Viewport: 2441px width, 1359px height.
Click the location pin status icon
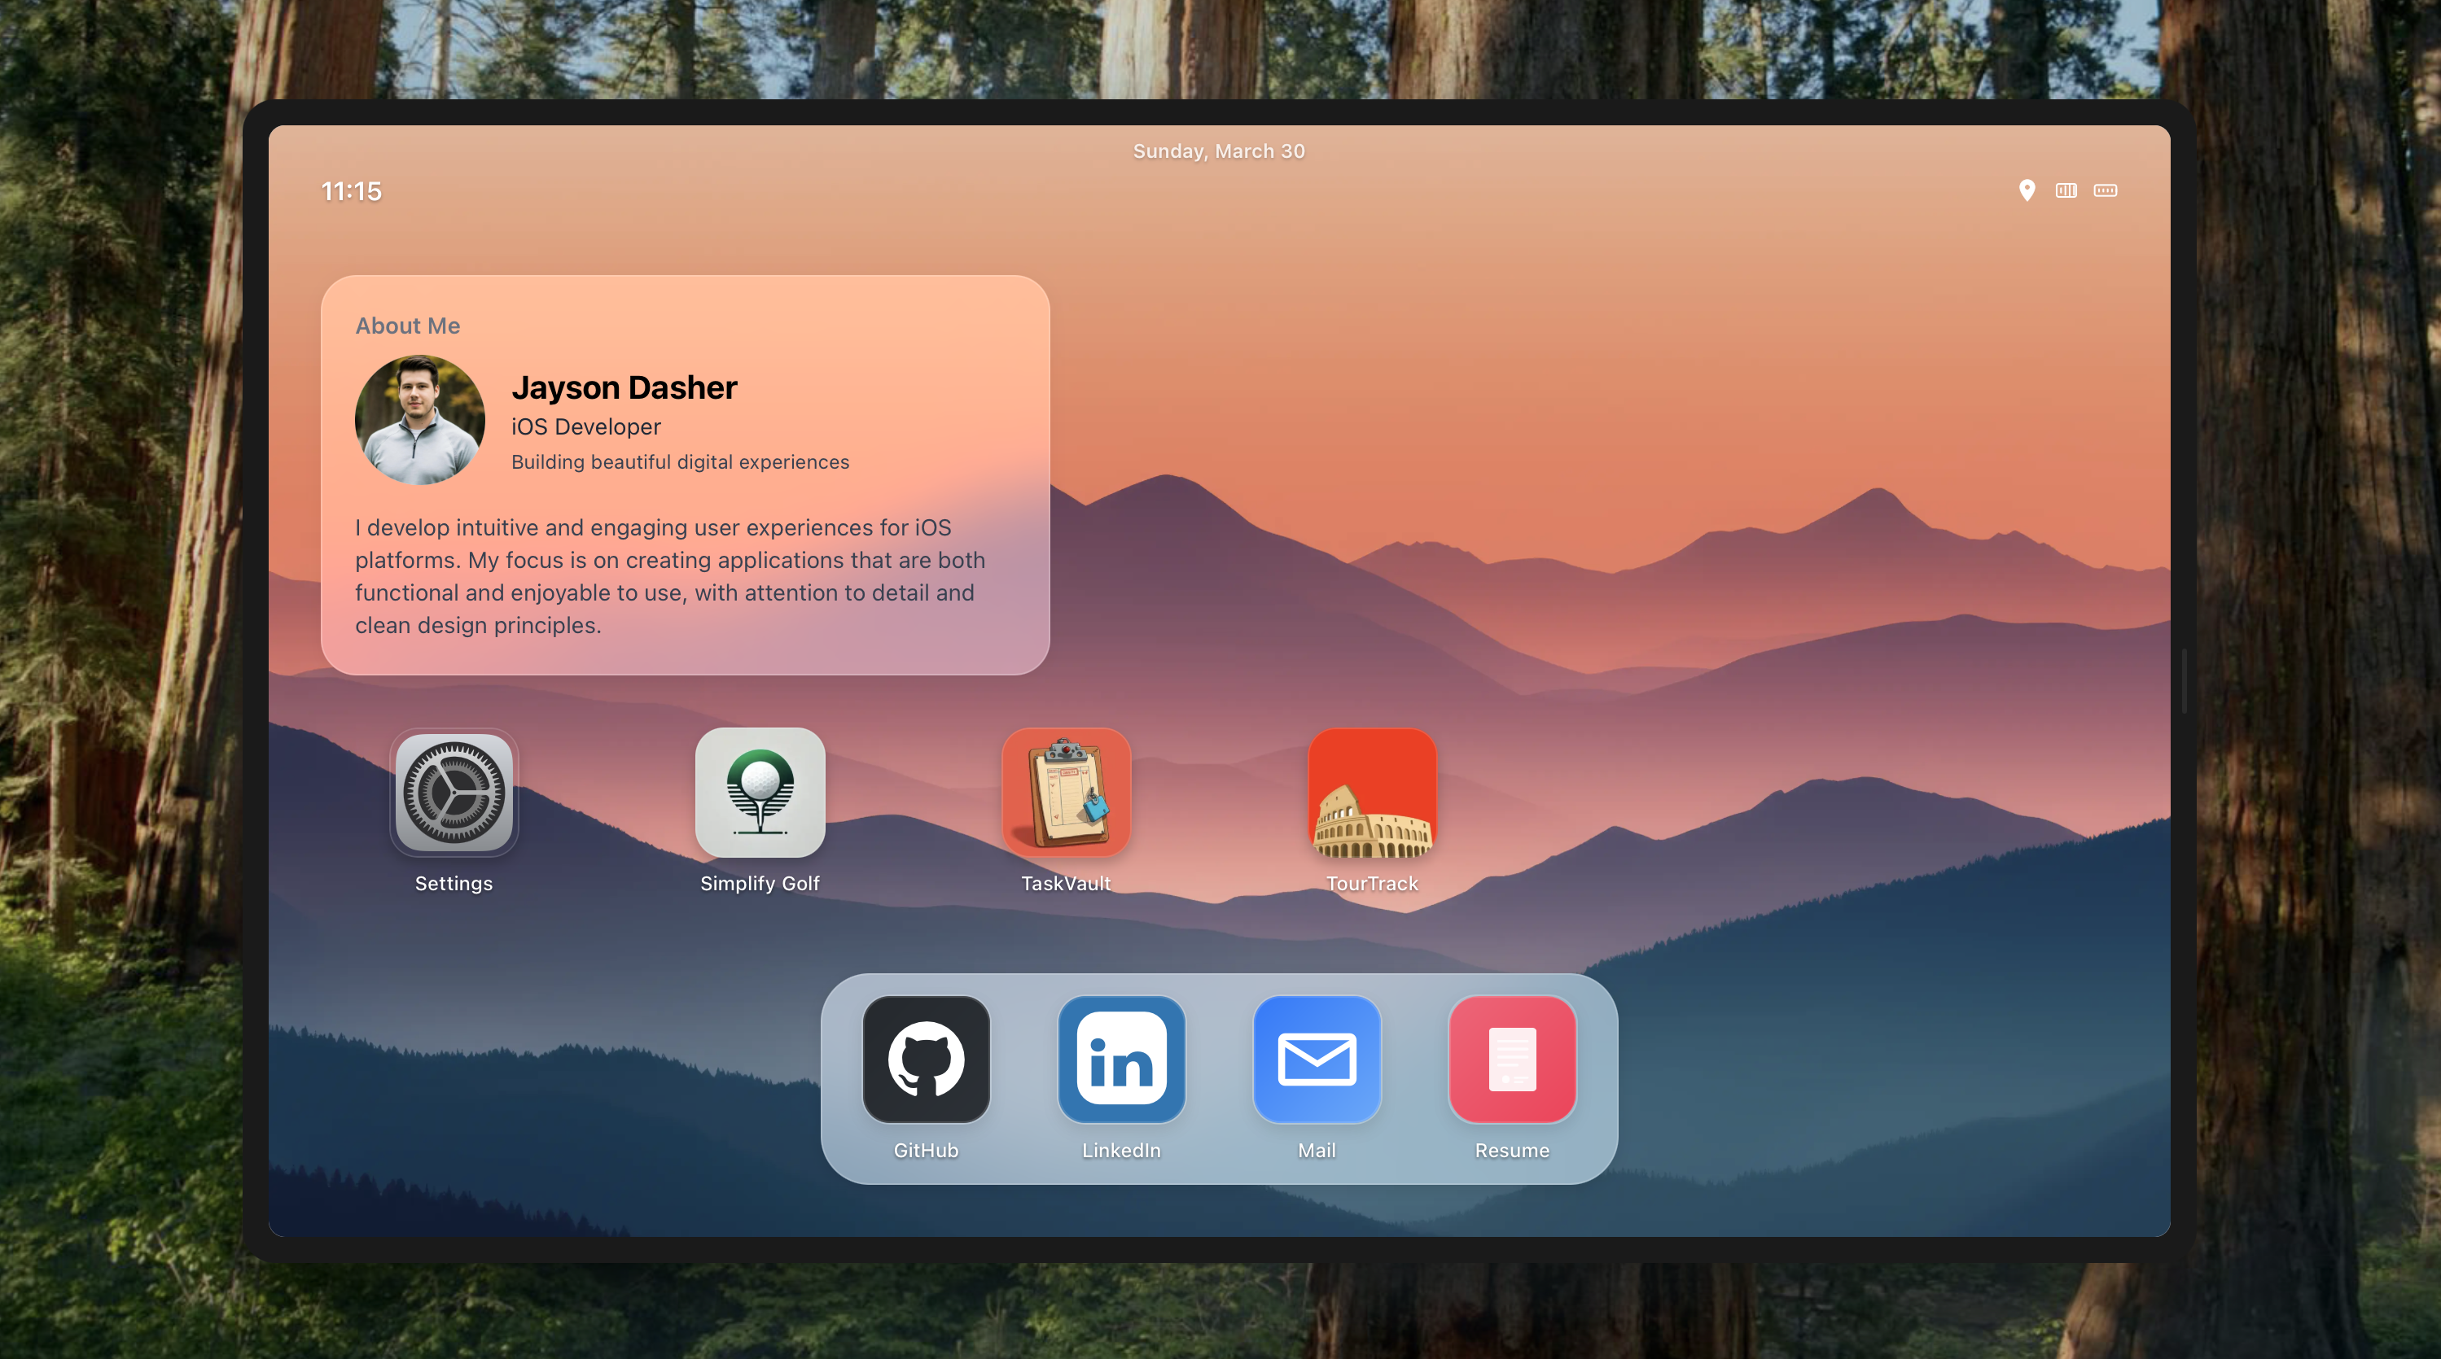tap(2027, 190)
